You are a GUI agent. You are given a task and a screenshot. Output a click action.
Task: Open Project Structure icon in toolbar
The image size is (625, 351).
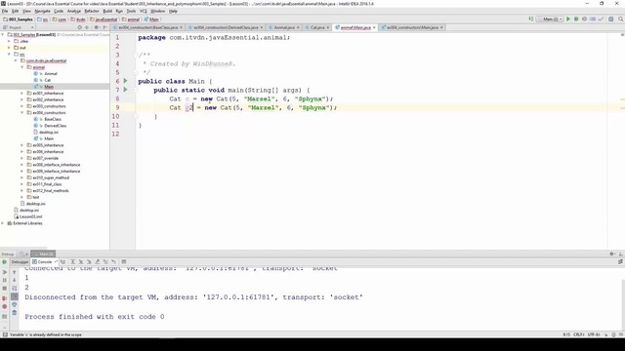(x=610, y=19)
